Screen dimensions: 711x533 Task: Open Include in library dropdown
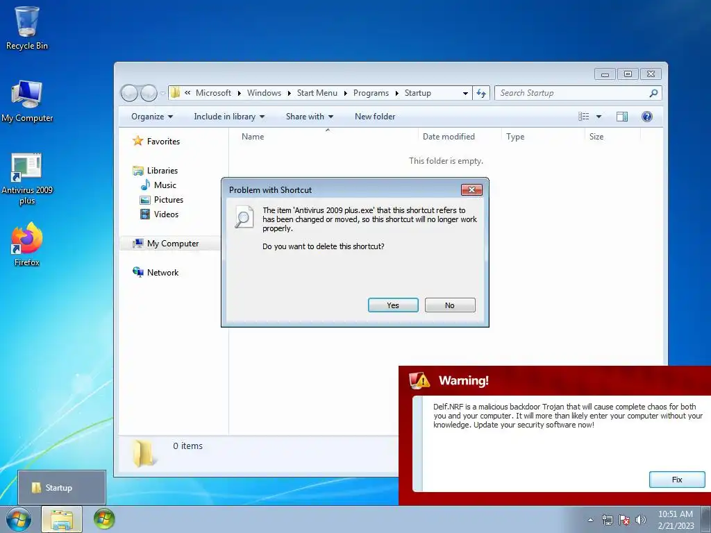coord(229,117)
